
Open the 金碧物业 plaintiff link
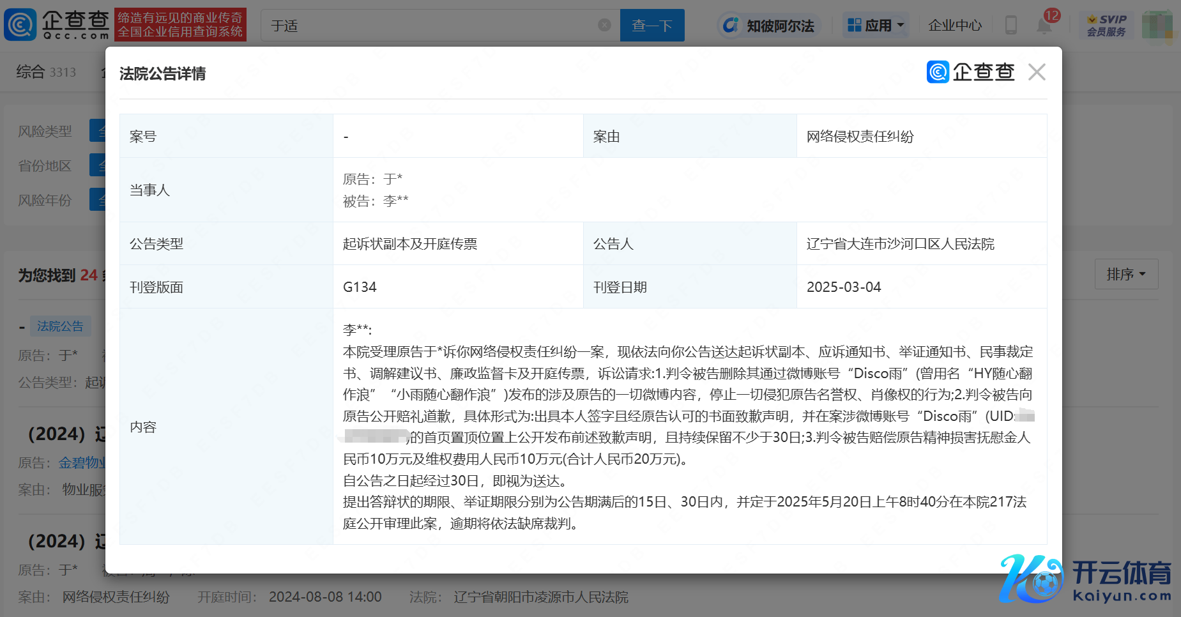point(82,463)
